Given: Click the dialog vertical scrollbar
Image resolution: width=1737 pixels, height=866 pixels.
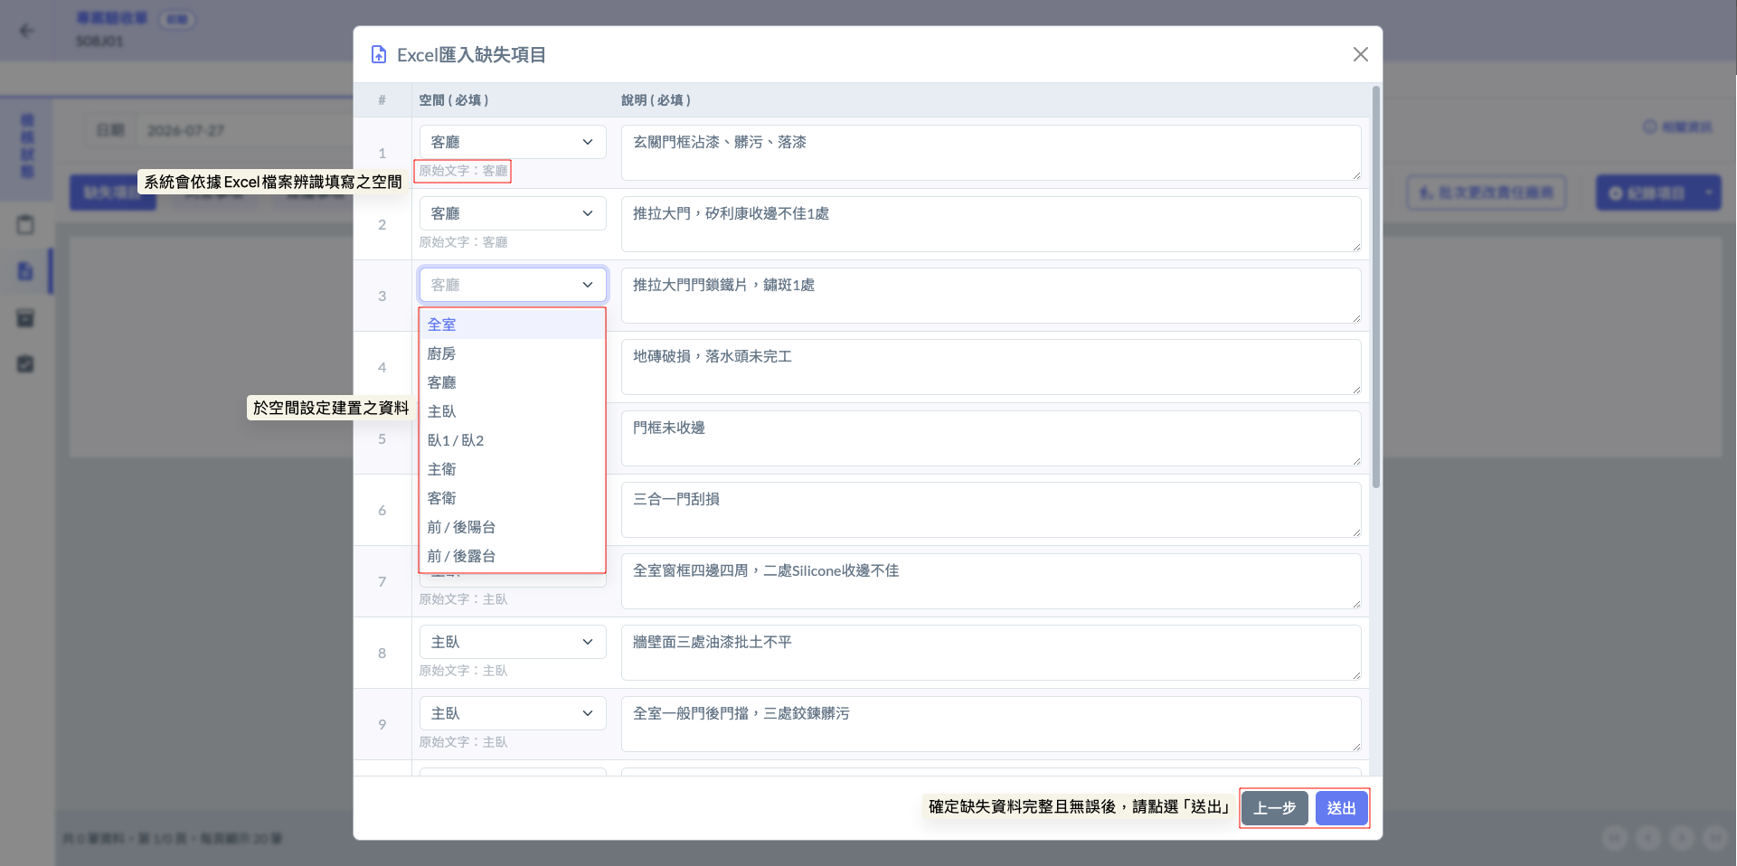Looking at the screenshot, I should click(x=1376, y=287).
